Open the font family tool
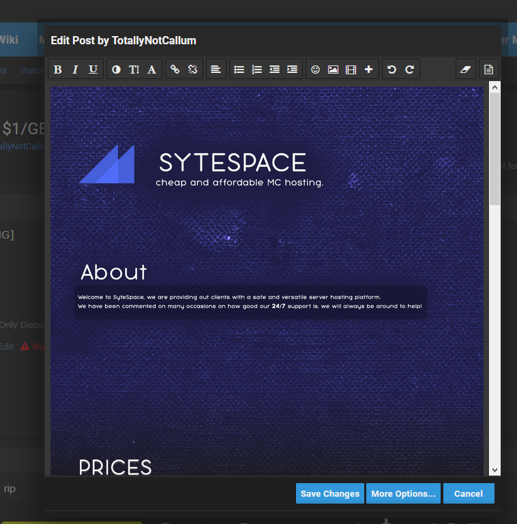 point(152,70)
